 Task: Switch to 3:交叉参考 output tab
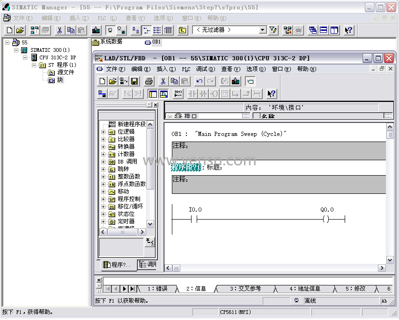[245, 289]
